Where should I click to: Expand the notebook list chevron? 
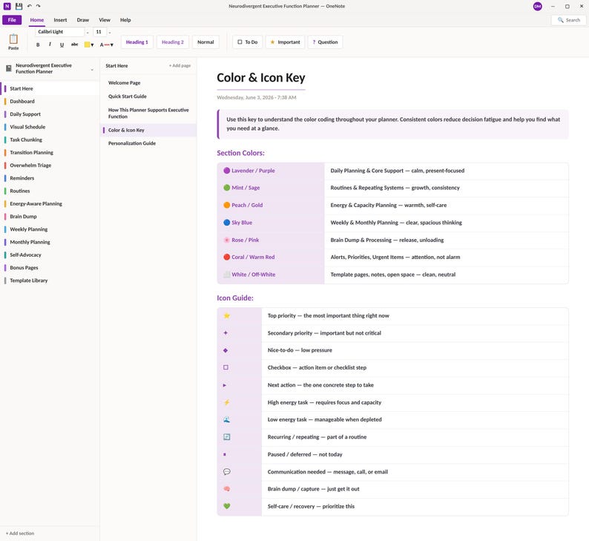pyautogui.click(x=92, y=70)
